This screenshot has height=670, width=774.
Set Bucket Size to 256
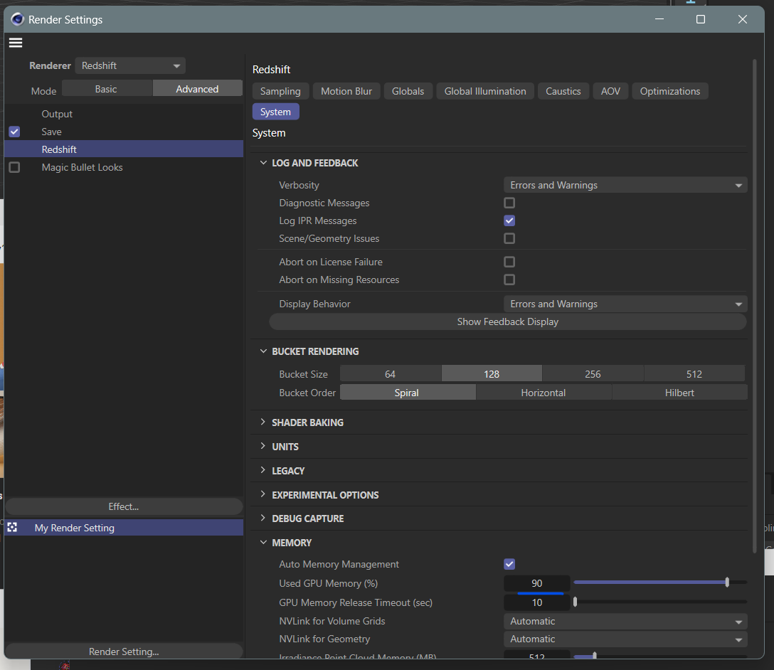point(593,374)
